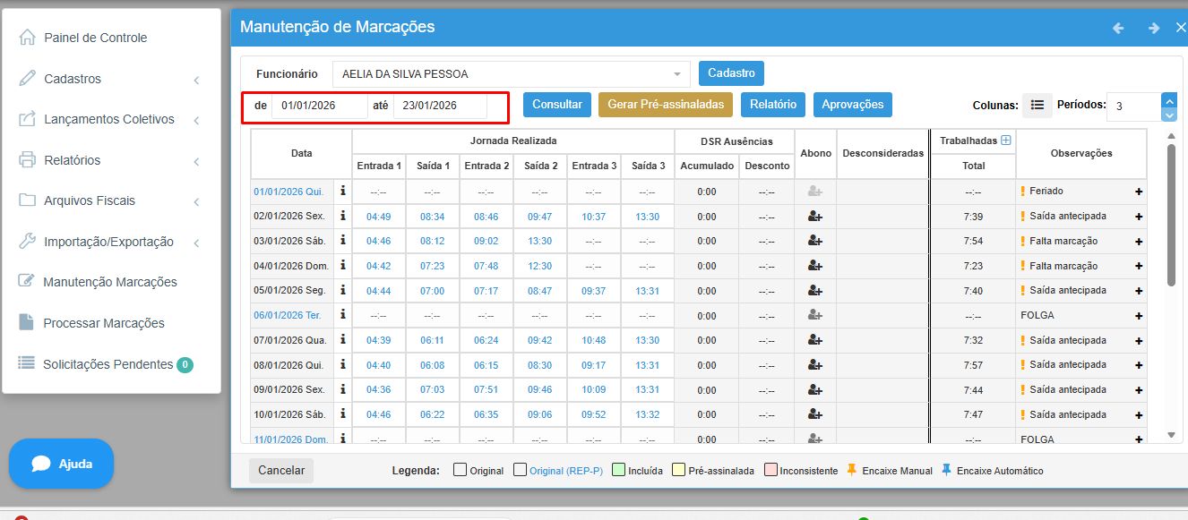Viewport: 1188px width, 520px height.
Task: Open the Funcionário dropdown list
Action: coord(677,74)
